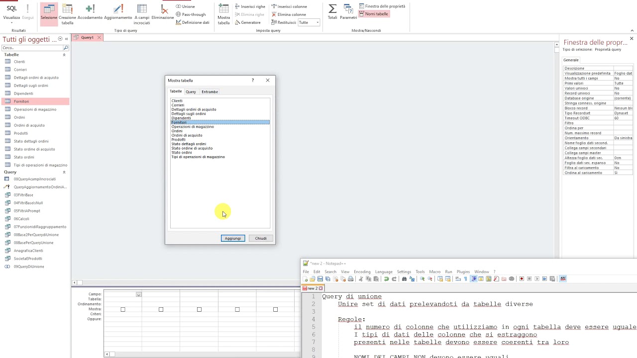Screen dimensions: 637x358
Task: Select Clienti in Mostra tabella list
Action: pos(220,101)
